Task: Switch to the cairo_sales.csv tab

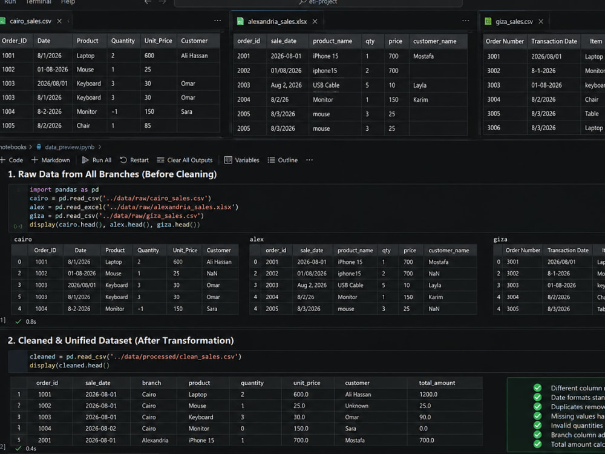Action: pos(30,21)
